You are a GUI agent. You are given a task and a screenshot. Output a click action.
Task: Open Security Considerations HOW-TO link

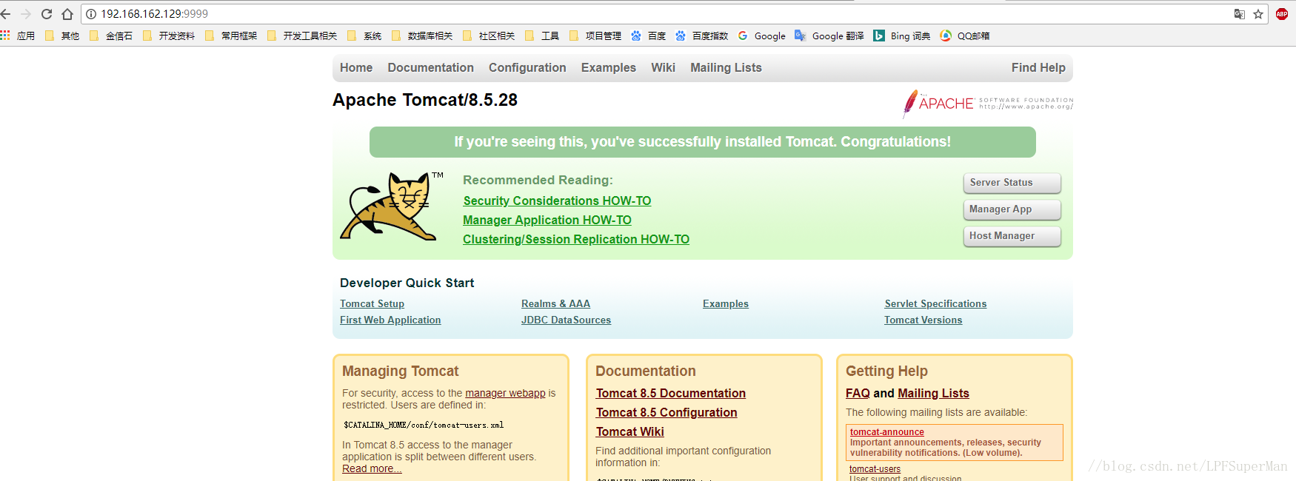[x=557, y=201]
